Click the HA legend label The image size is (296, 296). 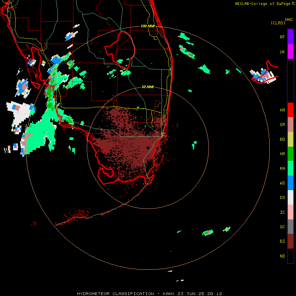click(x=282, y=110)
